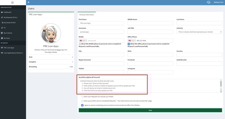The image size is (225, 119).
Task: Click the PRE Loan Apps queue list icon
Action: 2,48
